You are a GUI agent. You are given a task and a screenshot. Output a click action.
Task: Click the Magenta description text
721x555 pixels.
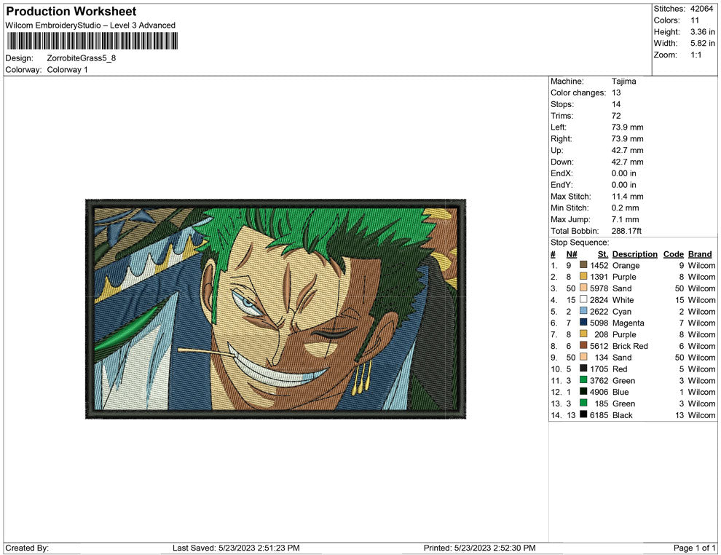coord(628,323)
